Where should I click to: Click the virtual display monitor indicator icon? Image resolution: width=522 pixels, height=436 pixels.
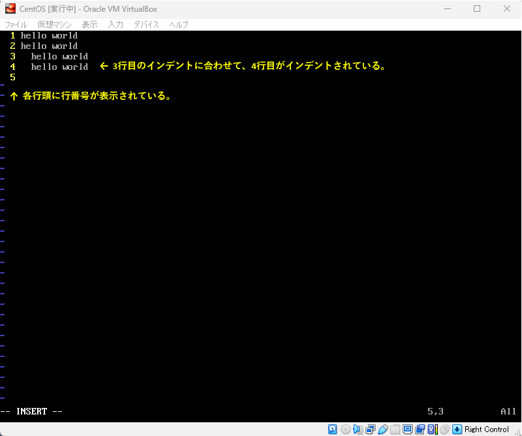(x=407, y=429)
